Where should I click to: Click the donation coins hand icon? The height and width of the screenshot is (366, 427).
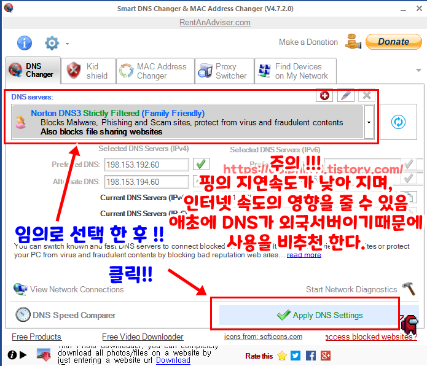click(353, 42)
